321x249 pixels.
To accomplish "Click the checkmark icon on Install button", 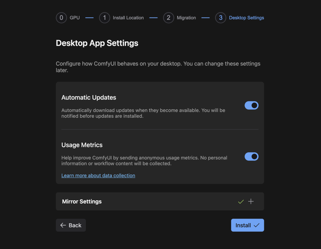I will [257, 225].
